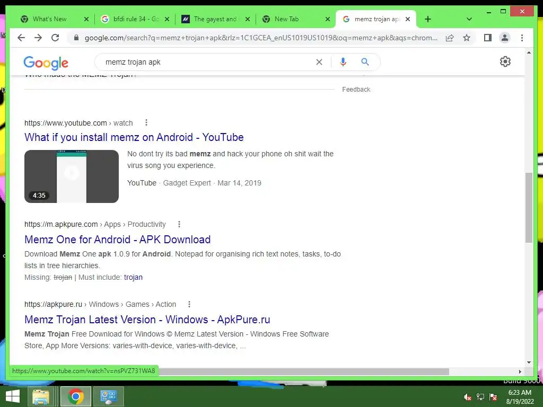Open options for apkpure.ru result
Screen dimensions: 543x407
tap(189, 304)
